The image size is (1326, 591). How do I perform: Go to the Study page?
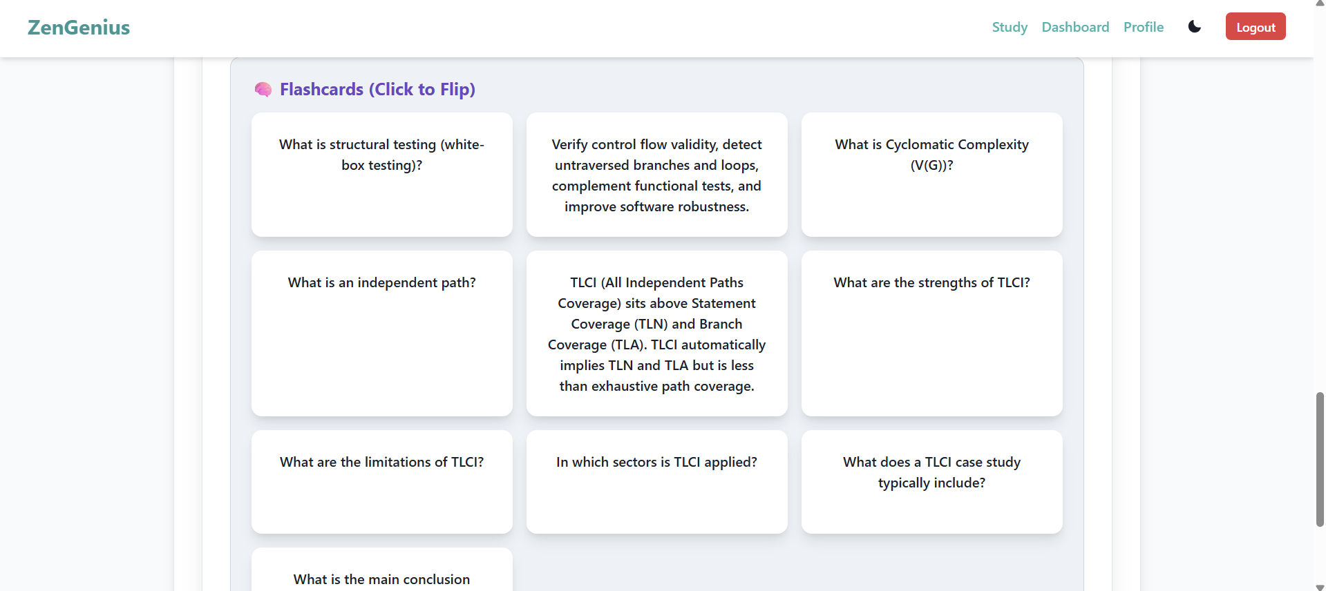pyautogui.click(x=1010, y=27)
